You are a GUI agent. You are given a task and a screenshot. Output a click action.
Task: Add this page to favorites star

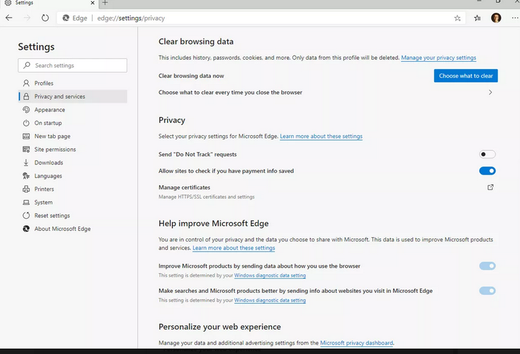coord(457,18)
